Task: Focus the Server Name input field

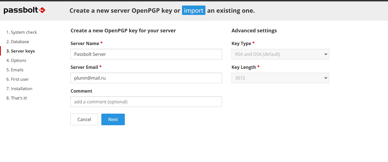Action: pos(146,54)
